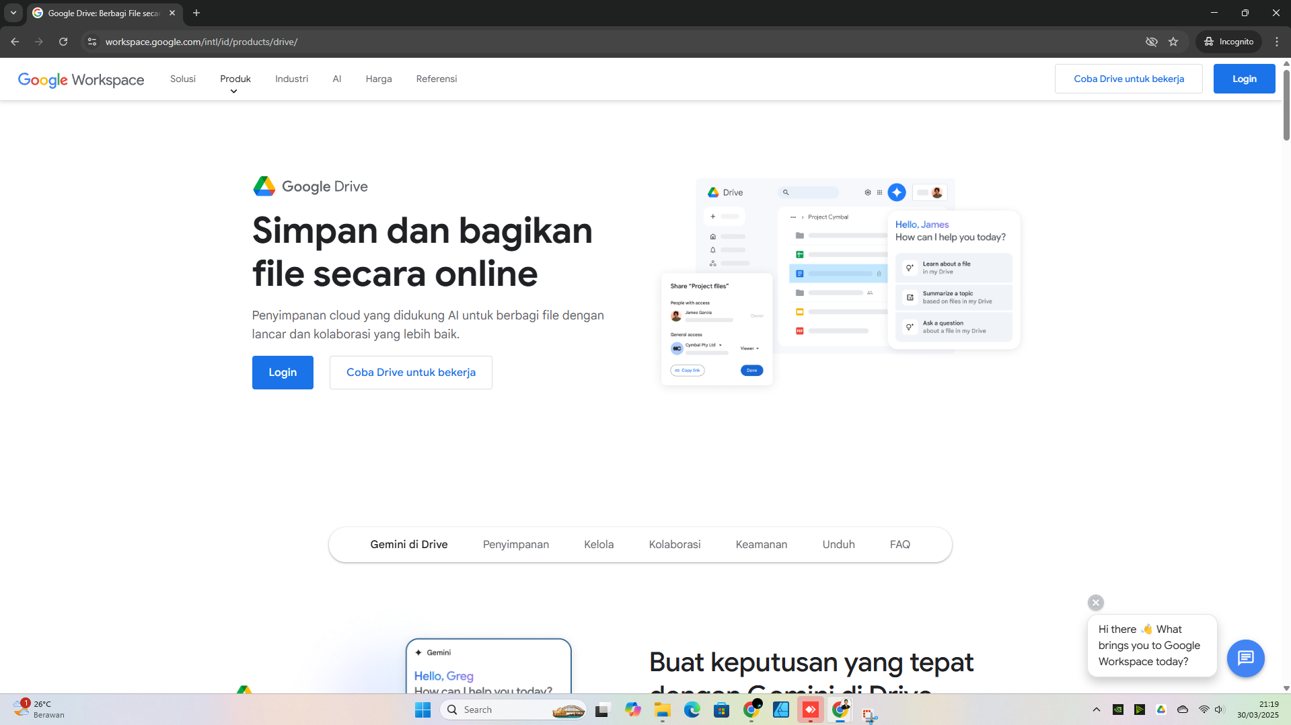This screenshot has width=1291, height=725.
Task: Close the Google Drive tab
Action: pyautogui.click(x=172, y=13)
